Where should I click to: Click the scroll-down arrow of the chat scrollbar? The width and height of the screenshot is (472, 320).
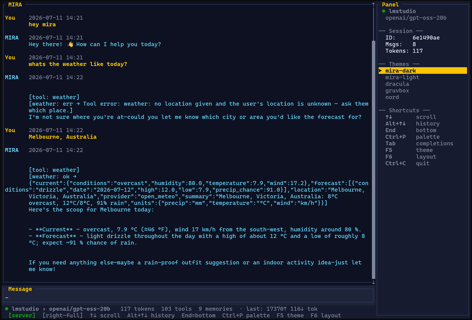373,282
